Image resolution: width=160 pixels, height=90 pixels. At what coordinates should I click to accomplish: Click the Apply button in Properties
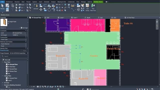click(24, 50)
